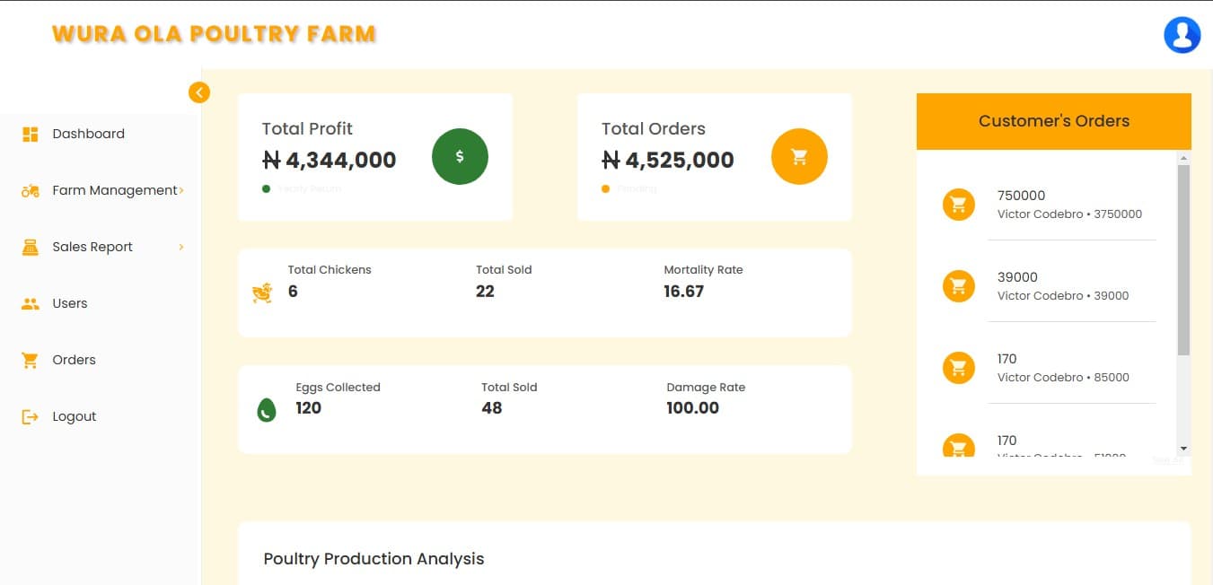Click the Poultry Production Analysis heading
Image resolution: width=1213 pixels, height=585 pixels.
(374, 559)
